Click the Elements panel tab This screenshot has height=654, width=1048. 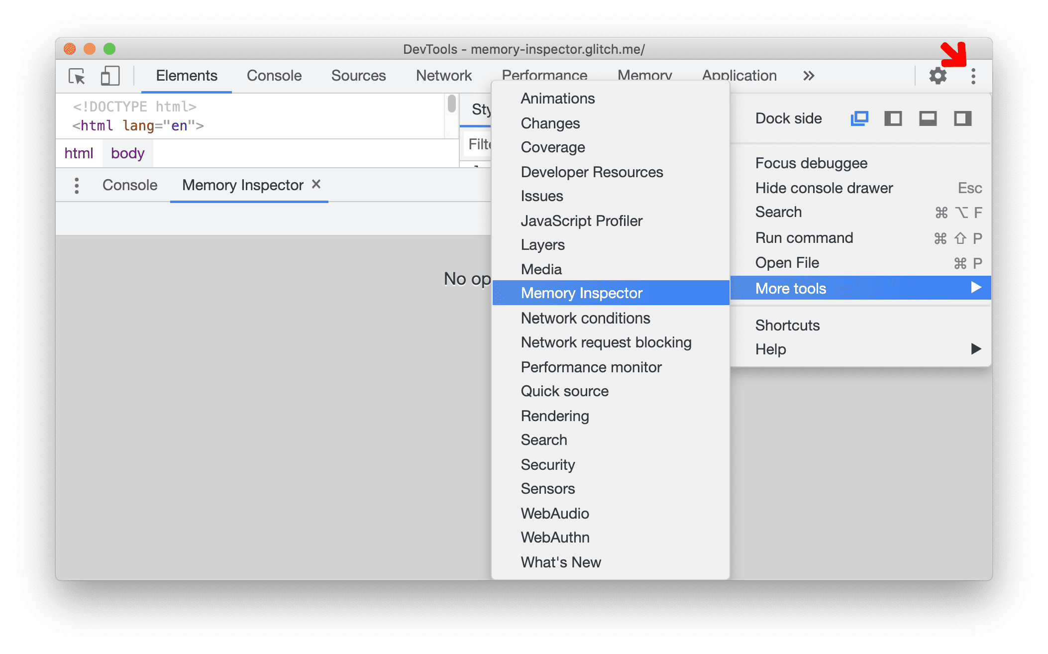pos(185,75)
